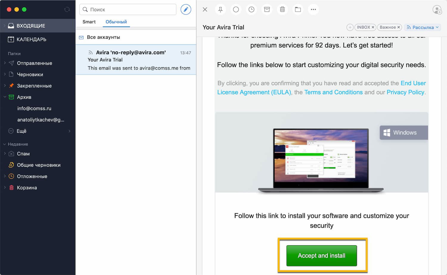Open the Черновики folder
Viewport: 447px width, 275px height.
pyautogui.click(x=30, y=74)
